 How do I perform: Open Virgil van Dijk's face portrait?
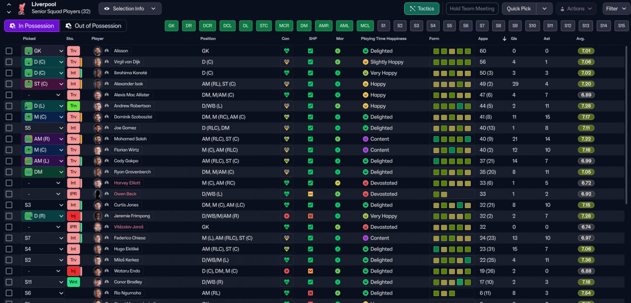point(98,62)
